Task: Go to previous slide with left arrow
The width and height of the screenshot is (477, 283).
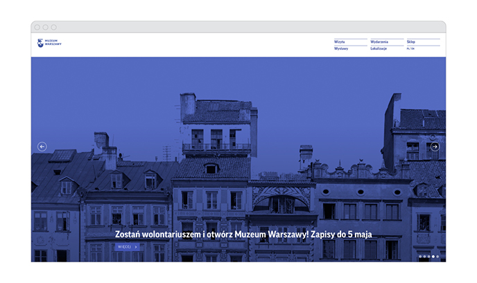Action: tap(42, 147)
